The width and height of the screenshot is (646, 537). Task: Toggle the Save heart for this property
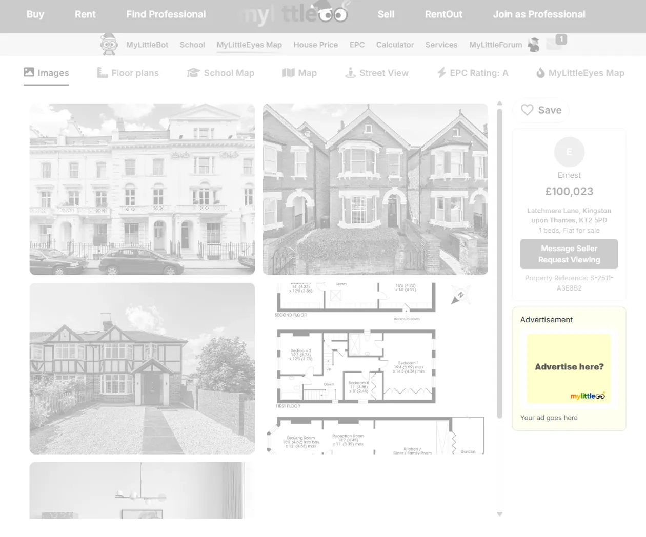pos(527,110)
